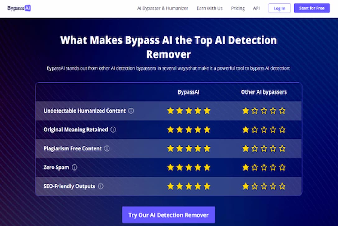338x226 pixels.
Task: Click the filled star for Other AI bypassers
Action: (x=245, y=111)
